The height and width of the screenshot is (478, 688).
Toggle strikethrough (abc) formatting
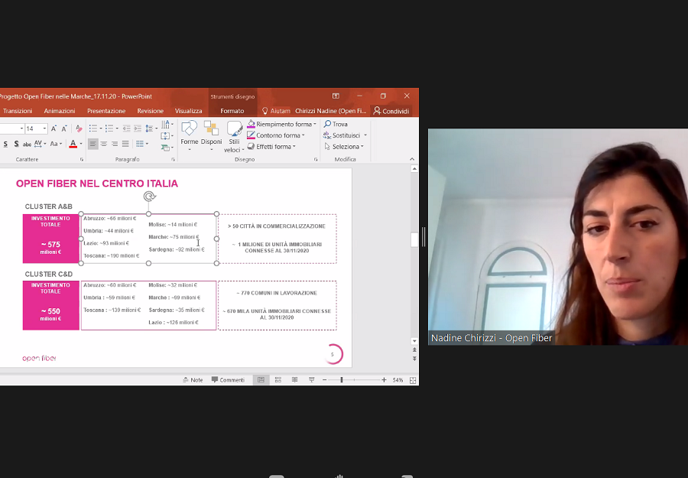27,144
